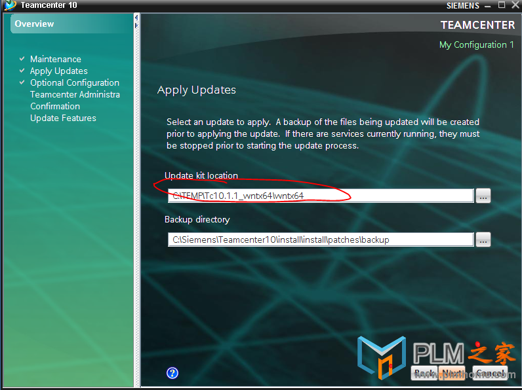Image resolution: width=522 pixels, height=390 pixels.
Task: Select the Confirmation step in the sidebar
Action: point(55,106)
